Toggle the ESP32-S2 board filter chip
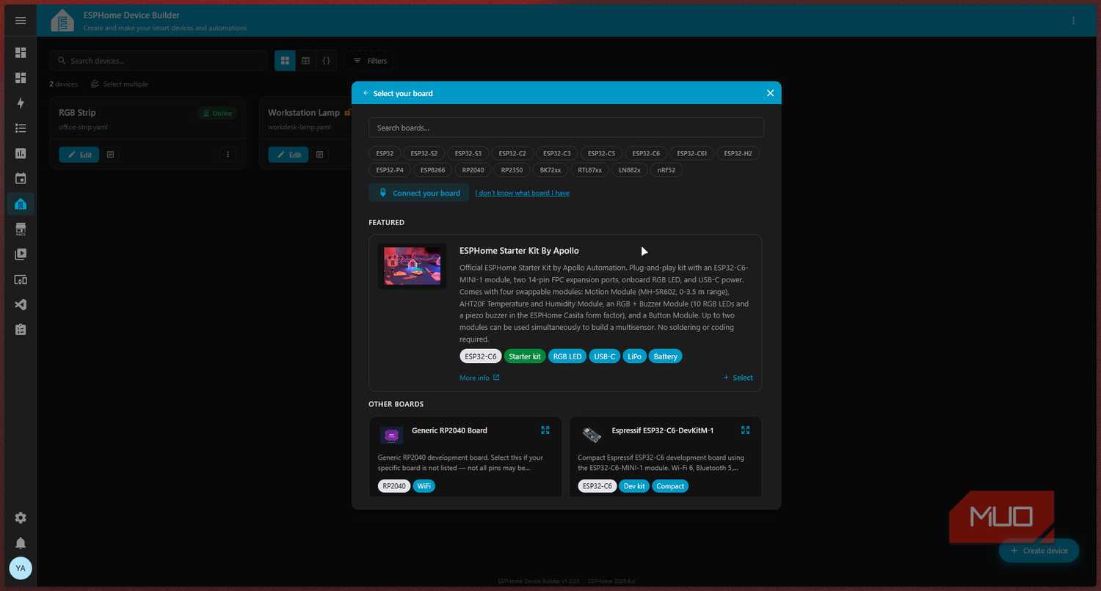1101x591 pixels. coord(424,153)
